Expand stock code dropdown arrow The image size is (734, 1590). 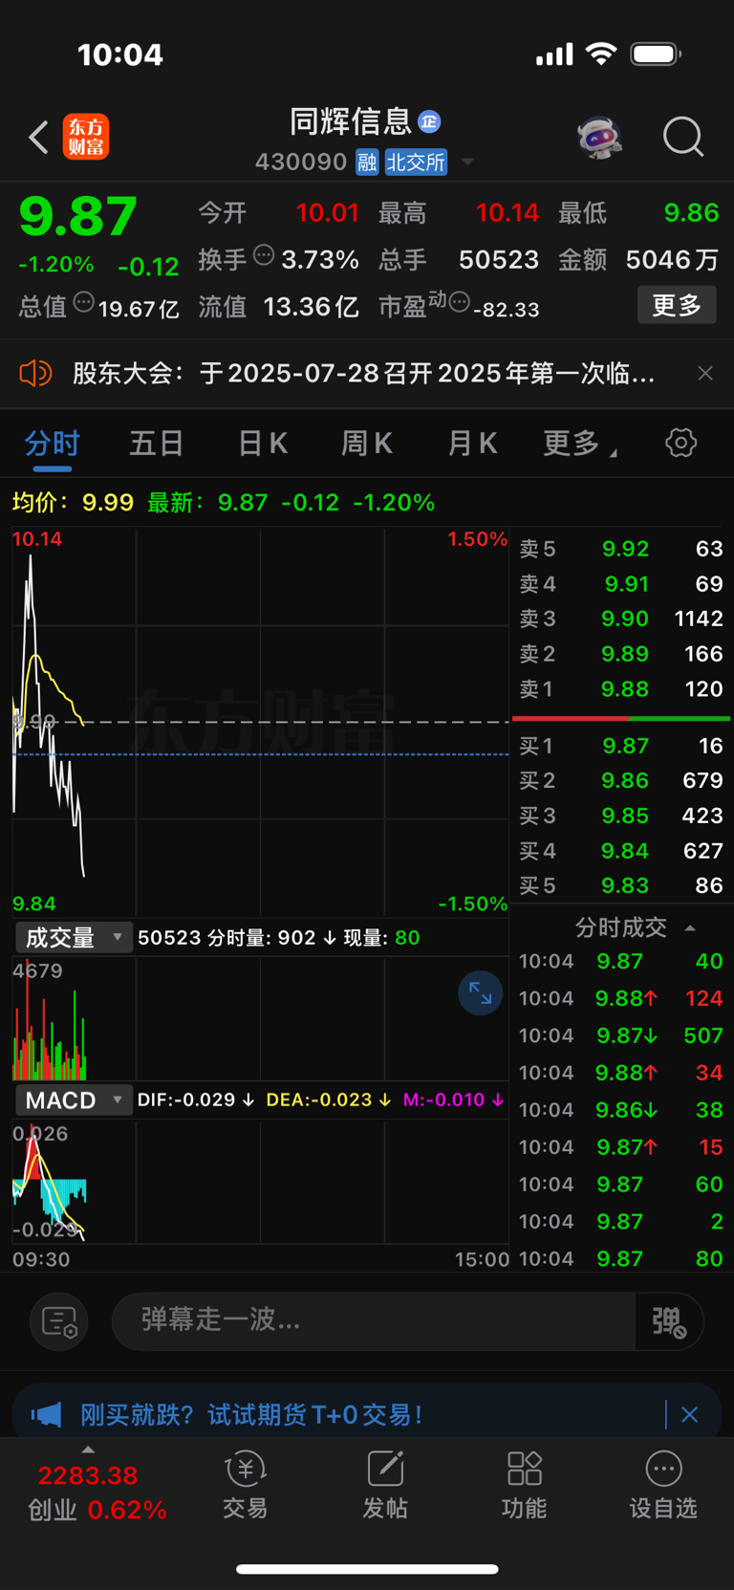[467, 162]
